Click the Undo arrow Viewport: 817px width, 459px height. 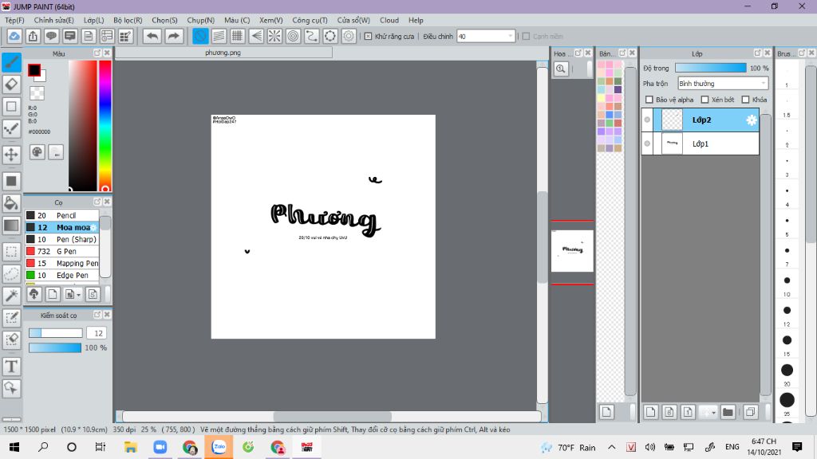[x=152, y=37]
